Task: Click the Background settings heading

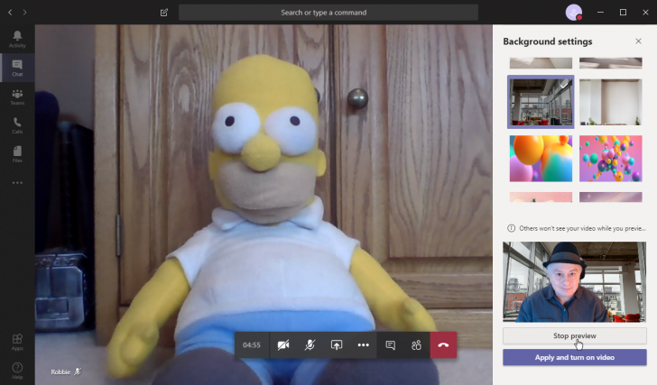Action: (548, 41)
